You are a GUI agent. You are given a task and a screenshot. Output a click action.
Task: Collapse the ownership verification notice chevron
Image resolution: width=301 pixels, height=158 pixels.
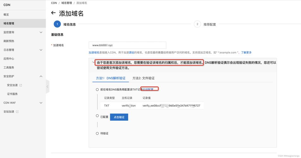click(93, 62)
